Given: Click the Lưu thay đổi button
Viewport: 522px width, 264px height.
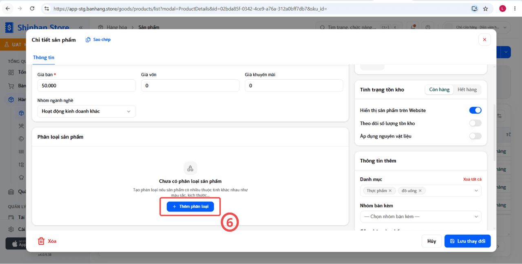Looking at the screenshot, I should tap(467, 241).
